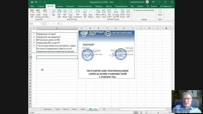Click the Create PDF icon

pyautogui.click(x=32, y=13)
